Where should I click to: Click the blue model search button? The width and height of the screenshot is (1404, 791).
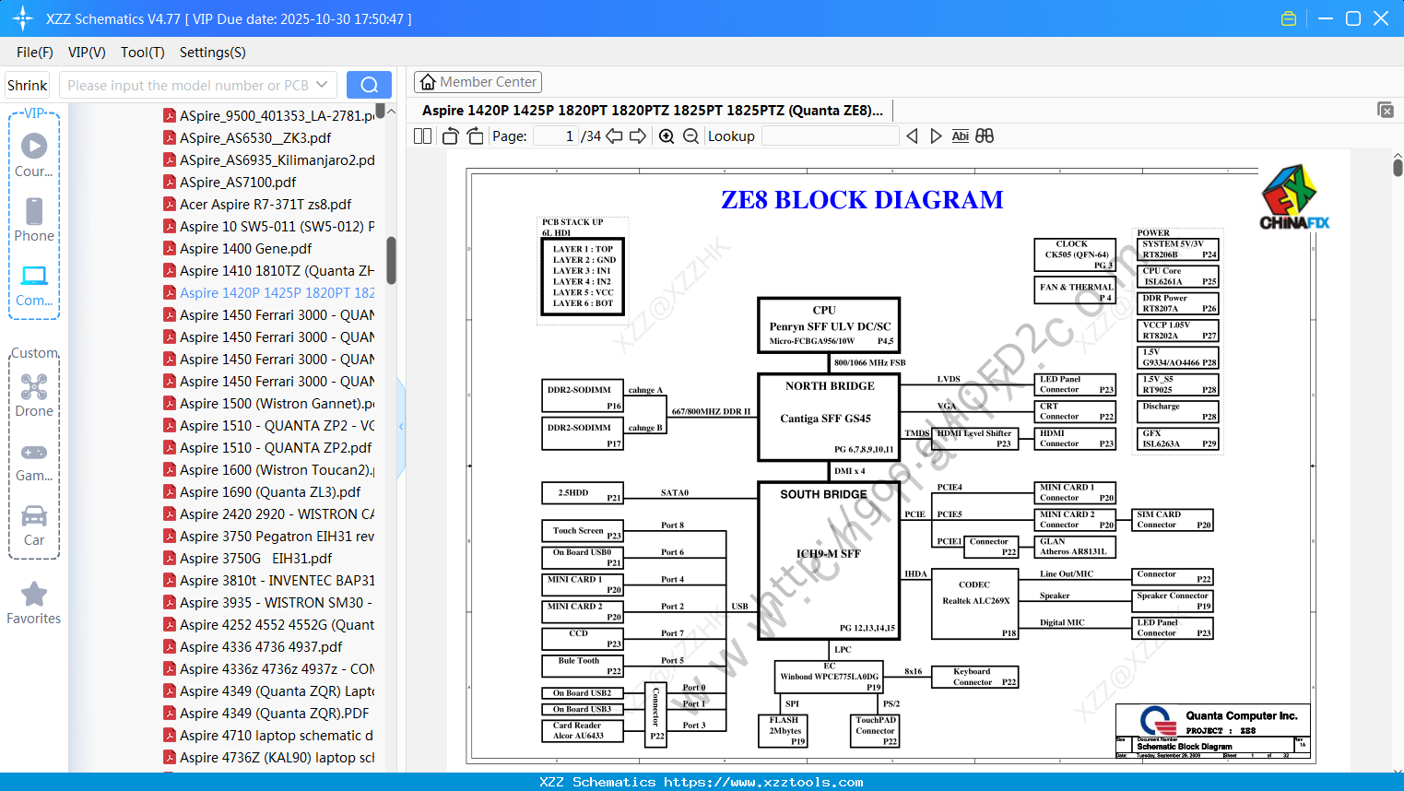pyautogui.click(x=369, y=85)
